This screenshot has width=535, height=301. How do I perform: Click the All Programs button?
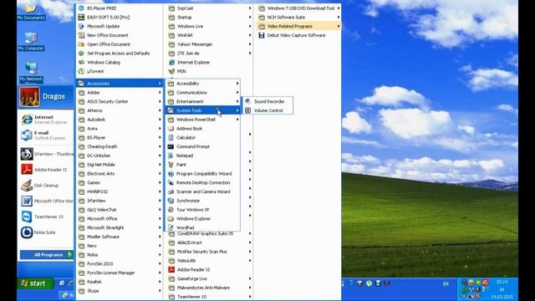[x=47, y=254]
